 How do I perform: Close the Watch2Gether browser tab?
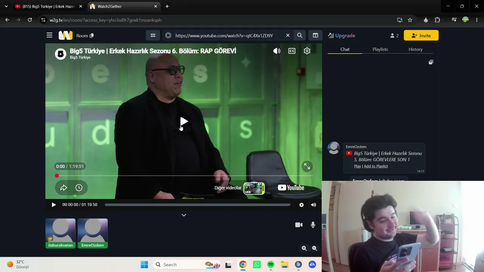point(156,6)
